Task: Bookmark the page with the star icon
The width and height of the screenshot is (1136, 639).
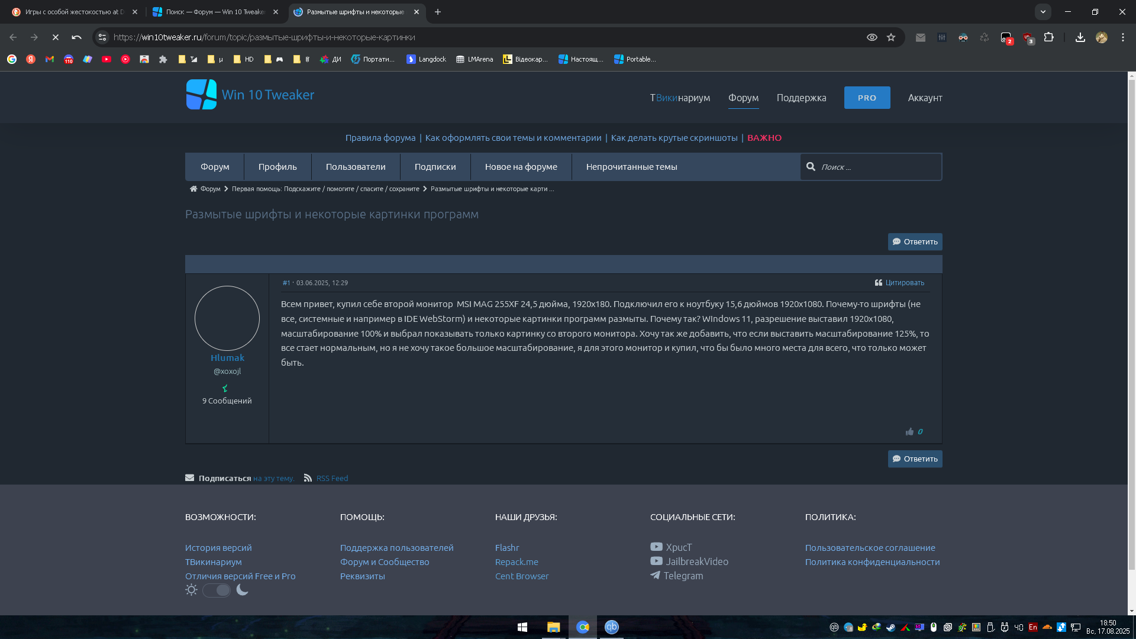Action: (891, 37)
